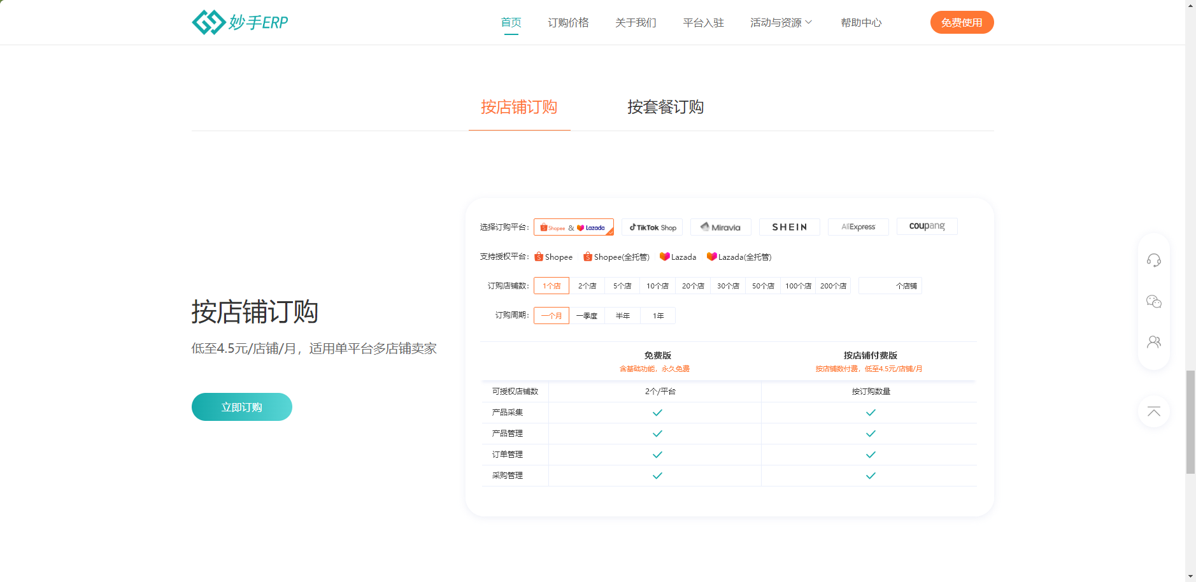This screenshot has height=582, width=1196.
Task: Switch to the 按套餐订购 tab
Action: coord(665,107)
